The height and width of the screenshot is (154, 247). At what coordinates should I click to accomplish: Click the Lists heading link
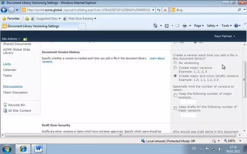(7, 64)
